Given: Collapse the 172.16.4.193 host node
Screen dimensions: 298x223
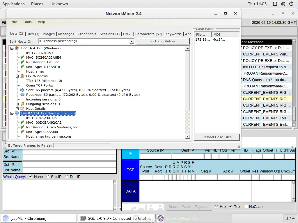Looking at the screenshot, I should (12, 48).
